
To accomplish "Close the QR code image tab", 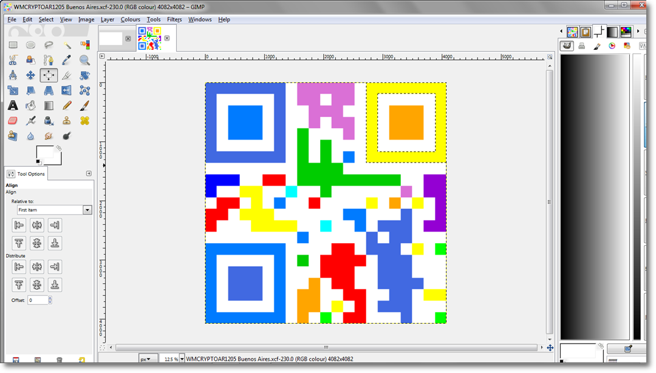I will point(167,38).
